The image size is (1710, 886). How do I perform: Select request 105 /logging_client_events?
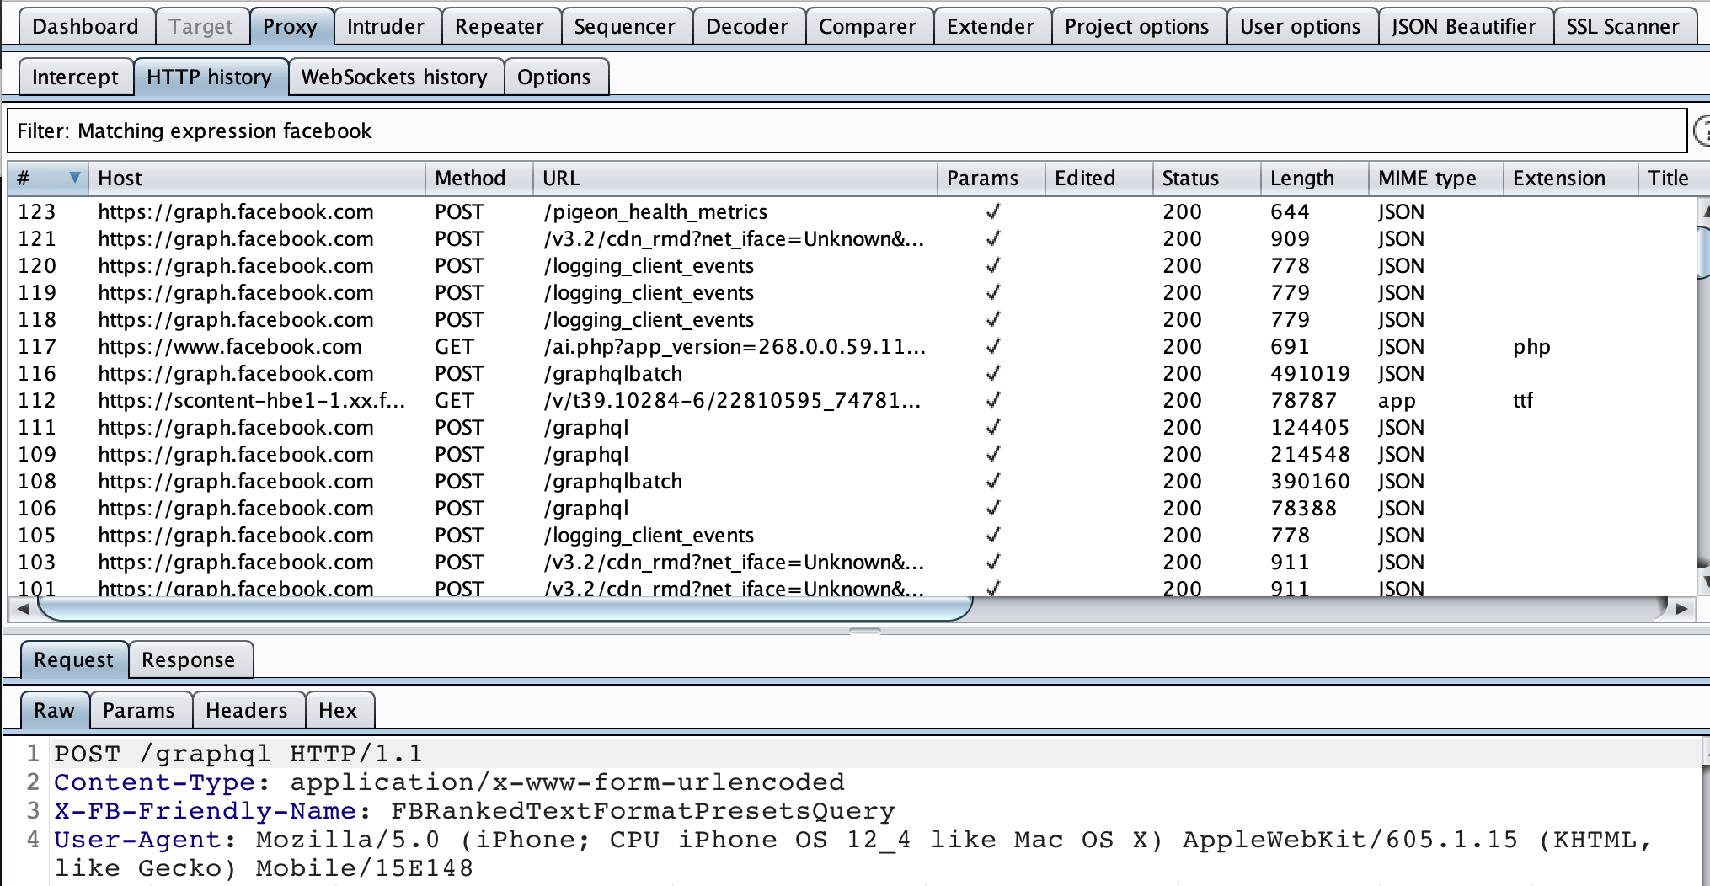[x=851, y=535]
